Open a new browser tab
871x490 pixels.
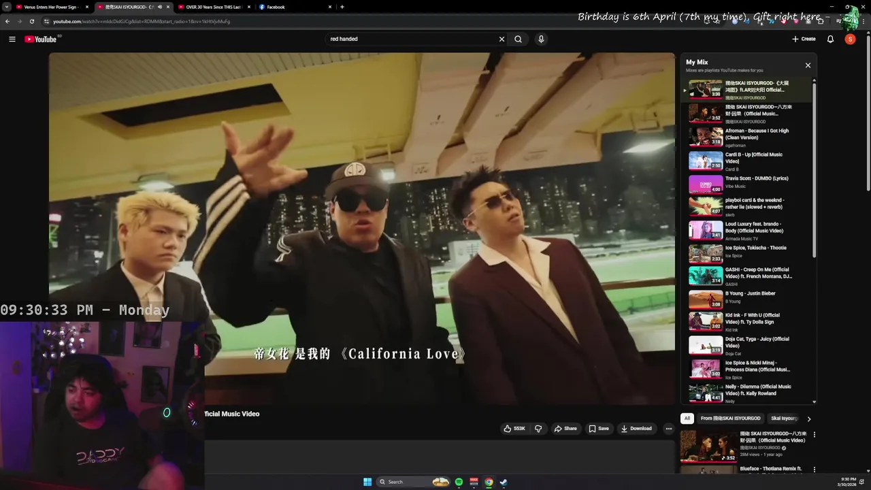(x=342, y=7)
